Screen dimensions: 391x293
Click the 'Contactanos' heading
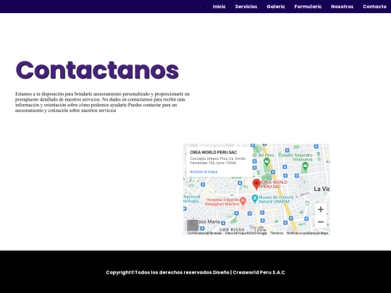click(x=97, y=70)
